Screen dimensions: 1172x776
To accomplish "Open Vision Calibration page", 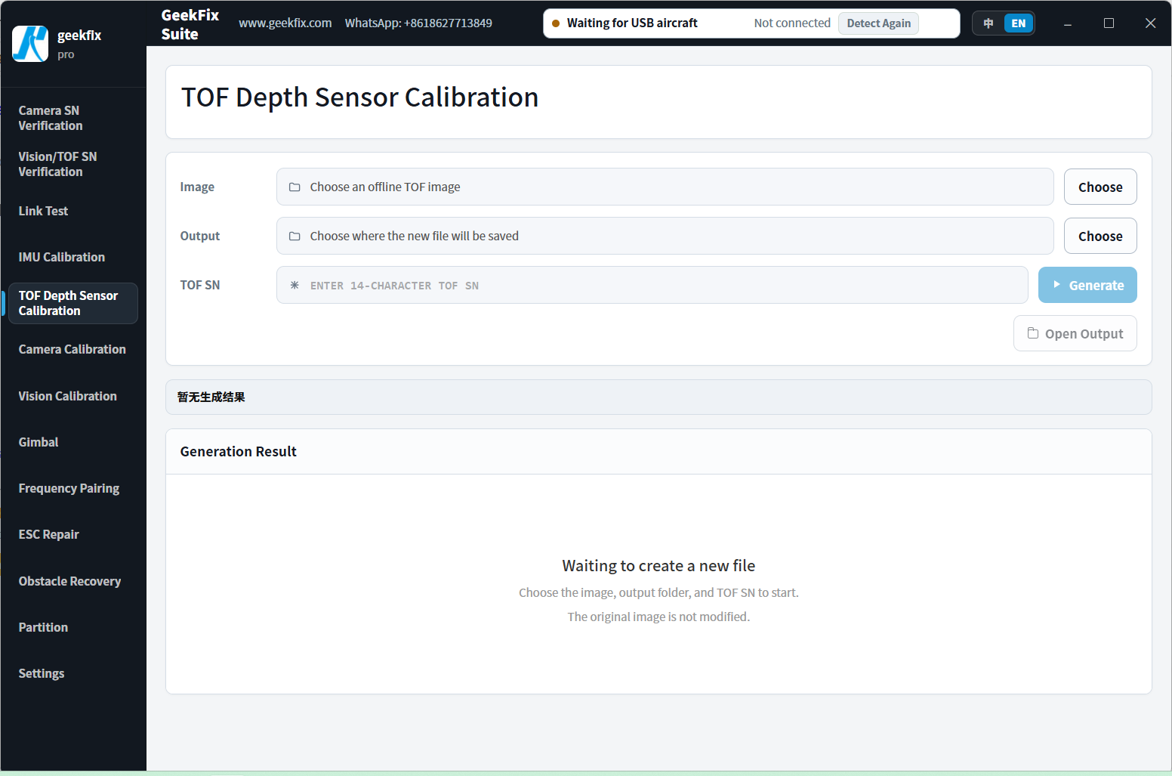I will point(73,396).
